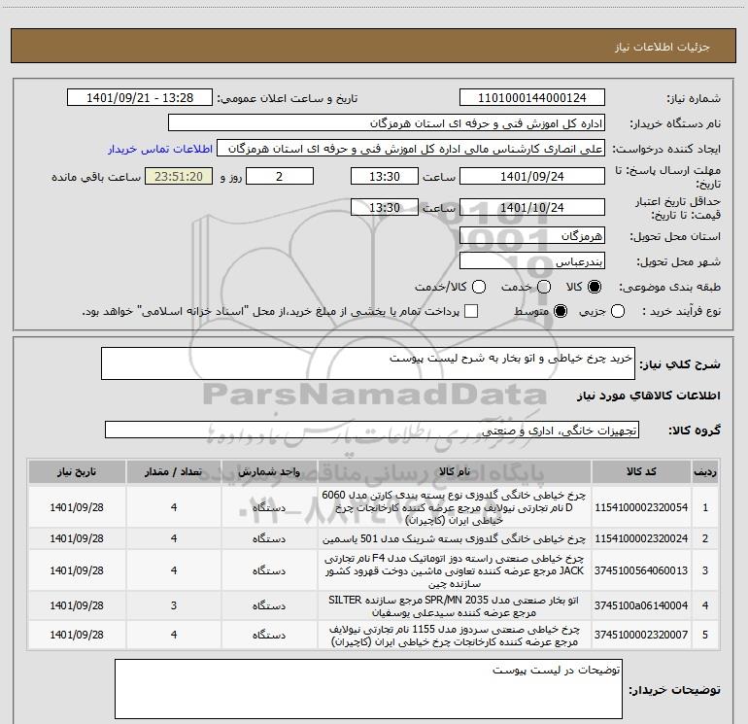Click the کد کالا column header
Viewport: 748px width, 724px height.
(x=641, y=471)
